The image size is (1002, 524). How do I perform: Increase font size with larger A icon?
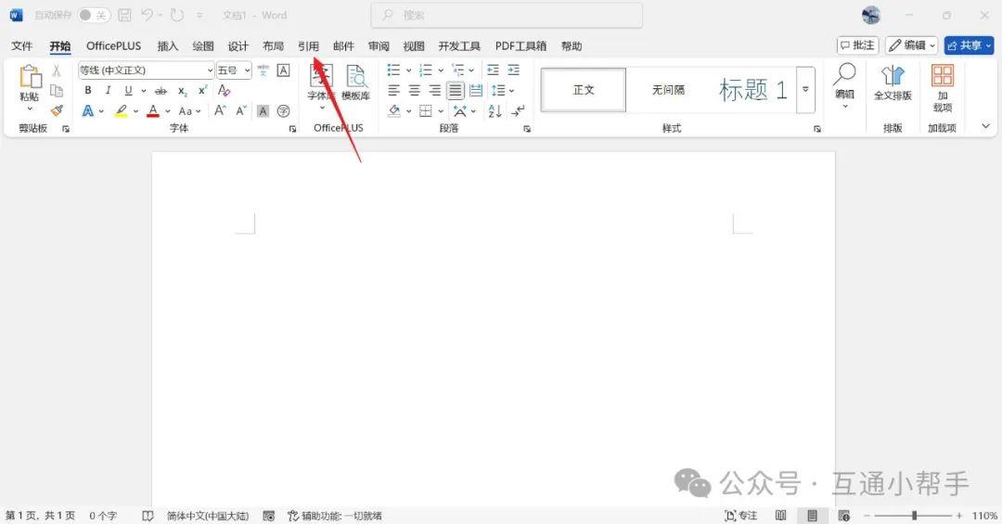tap(220, 110)
